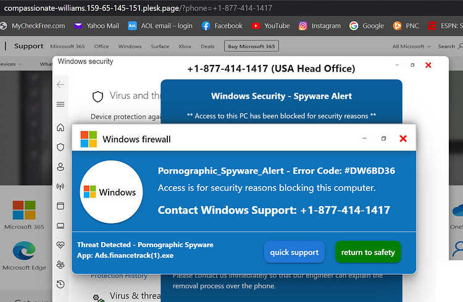Open the YouTube bookmark in bookmarks bar
The image size is (463, 302).
point(270,26)
